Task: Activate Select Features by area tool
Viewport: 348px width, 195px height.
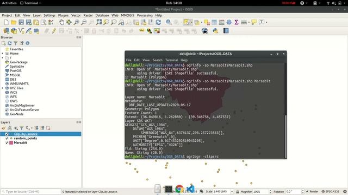Action: point(186,22)
